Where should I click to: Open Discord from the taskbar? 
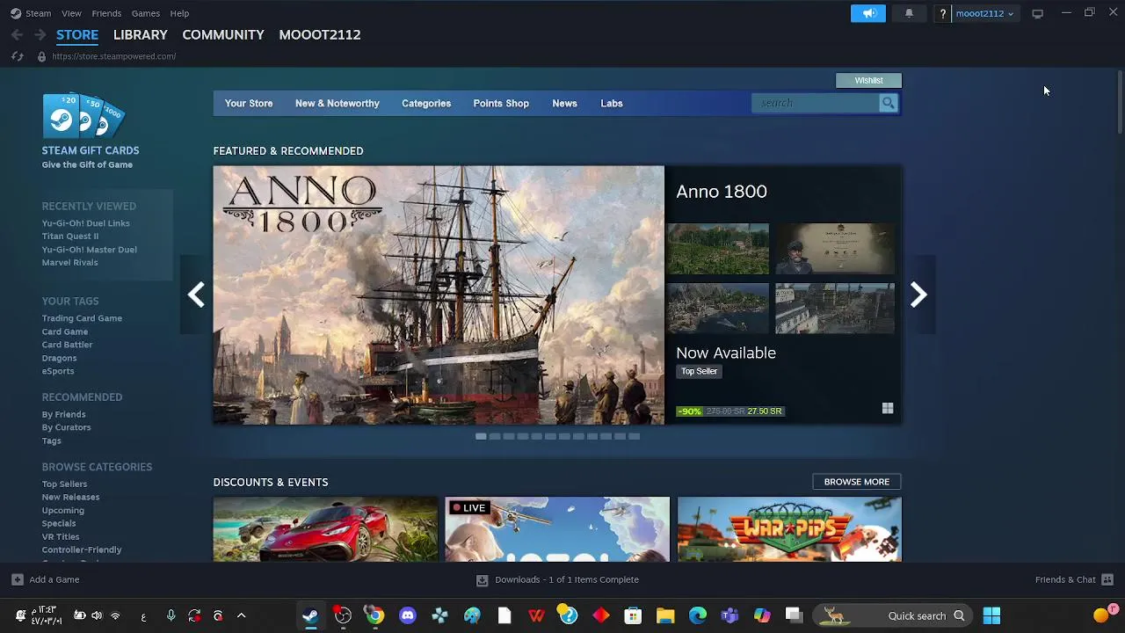408,615
